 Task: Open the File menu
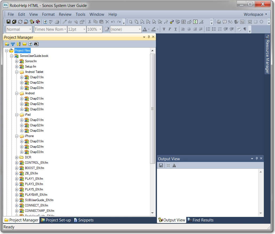(x=11, y=14)
